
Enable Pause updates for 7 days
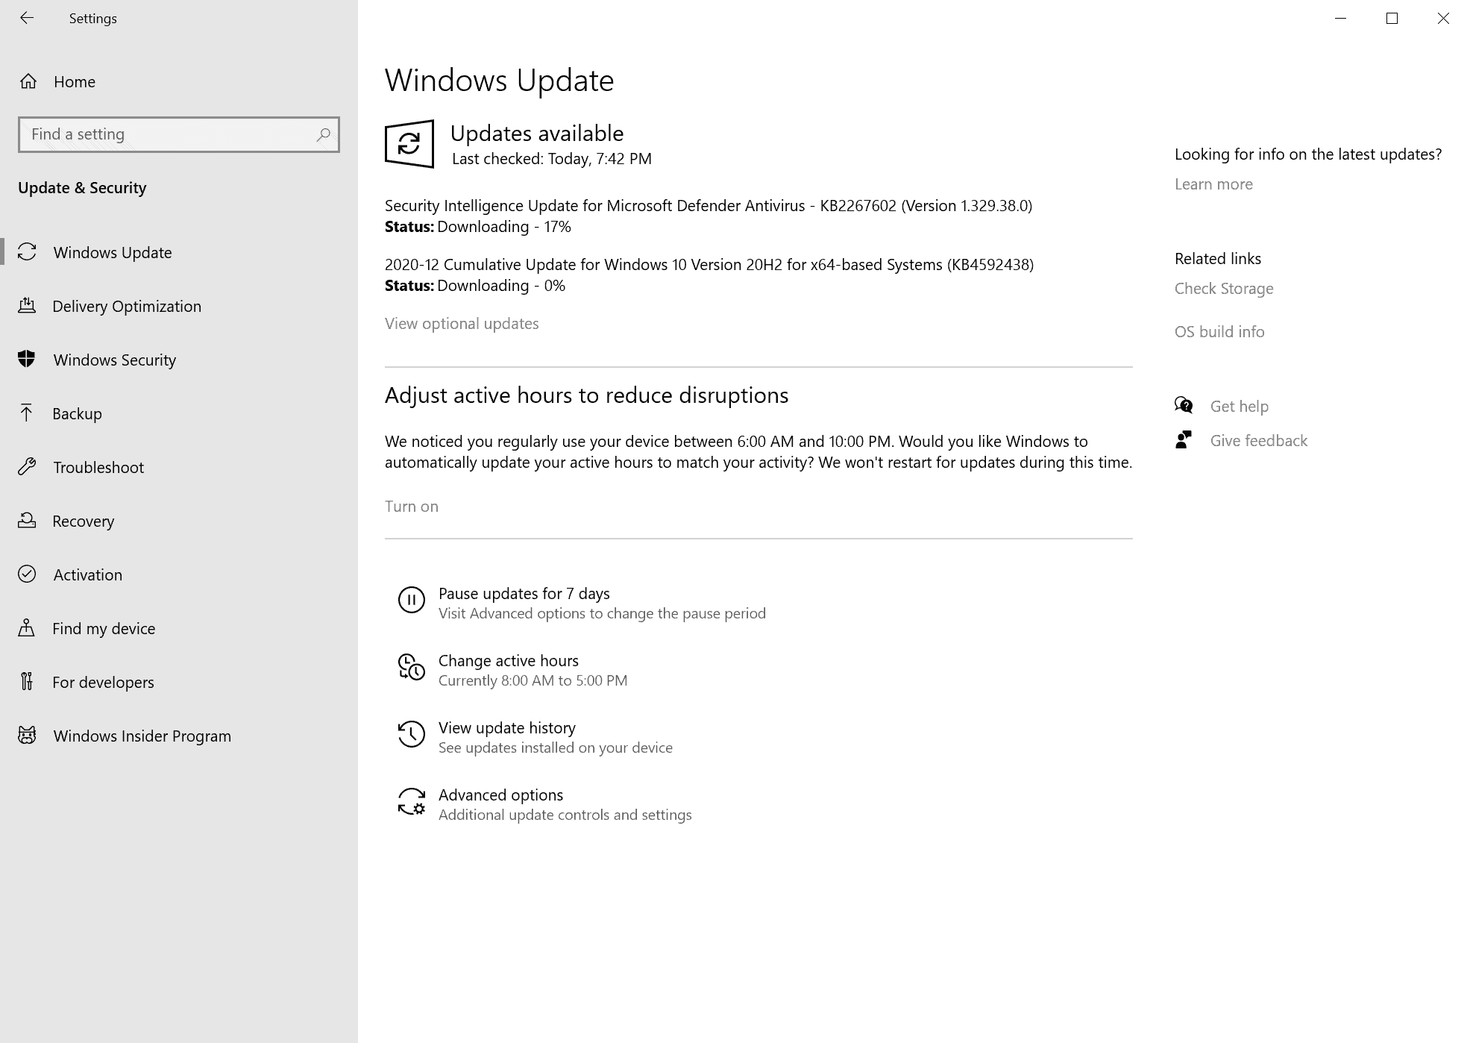[522, 592]
